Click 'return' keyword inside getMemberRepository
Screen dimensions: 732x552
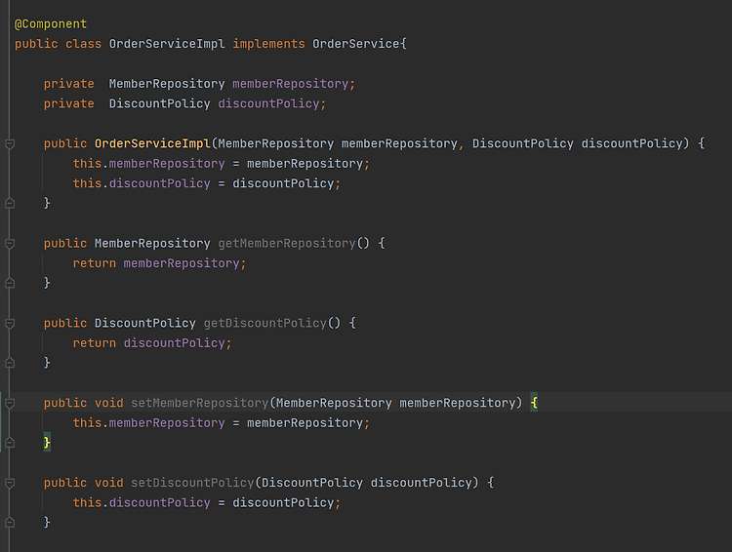pyautogui.click(x=95, y=263)
